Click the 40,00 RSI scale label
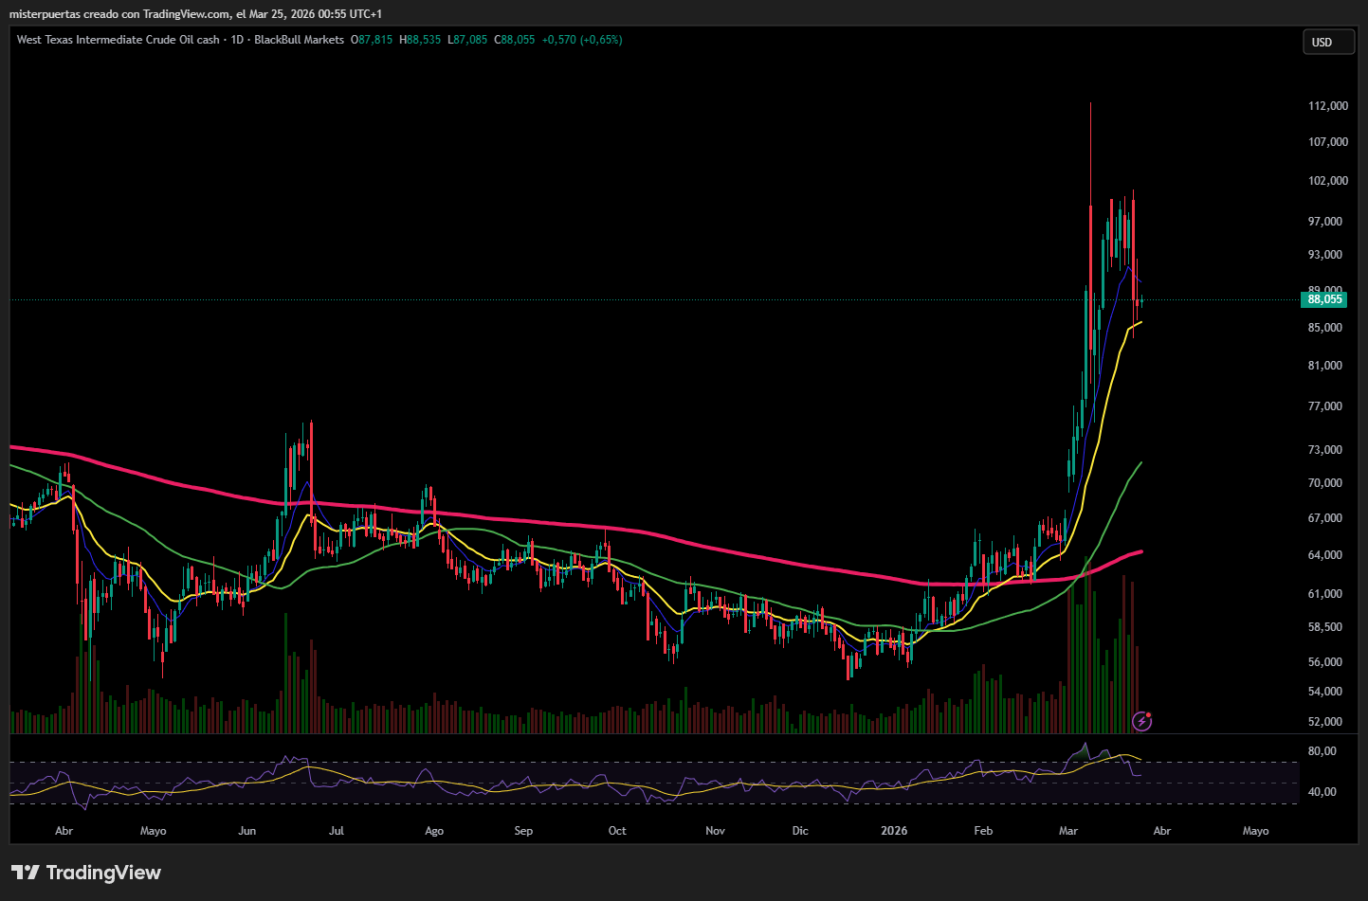 pyautogui.click(x=1322, y=792)
